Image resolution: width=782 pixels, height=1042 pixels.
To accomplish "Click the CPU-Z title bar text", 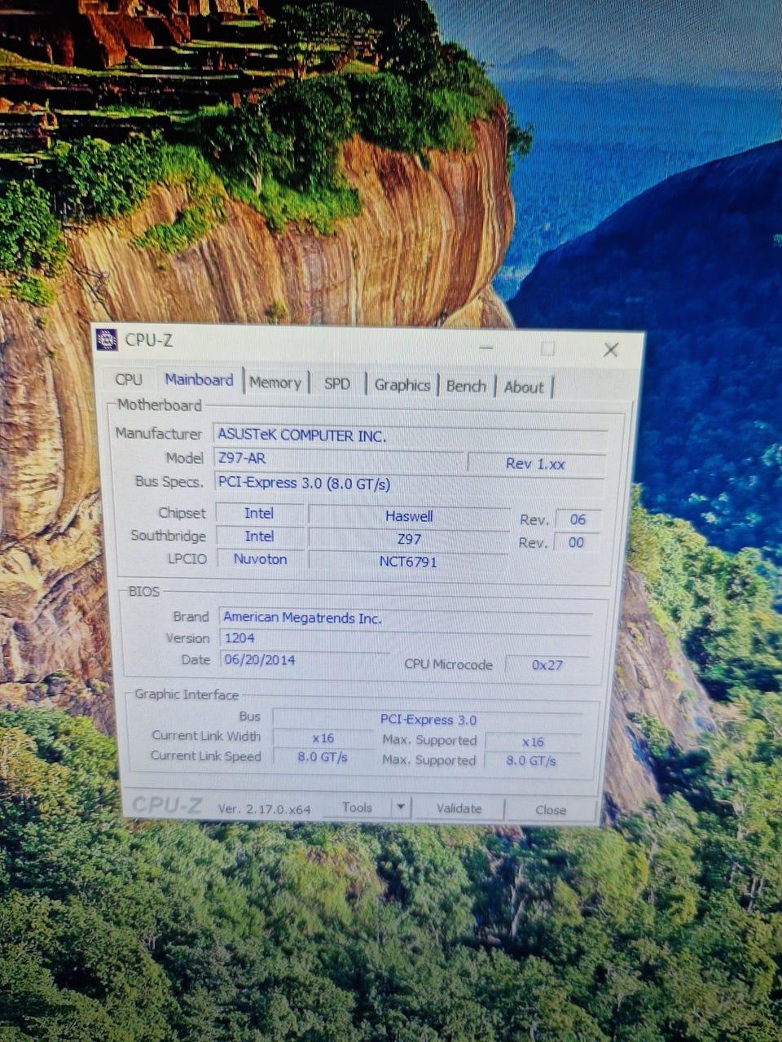I will pos(148,340).
